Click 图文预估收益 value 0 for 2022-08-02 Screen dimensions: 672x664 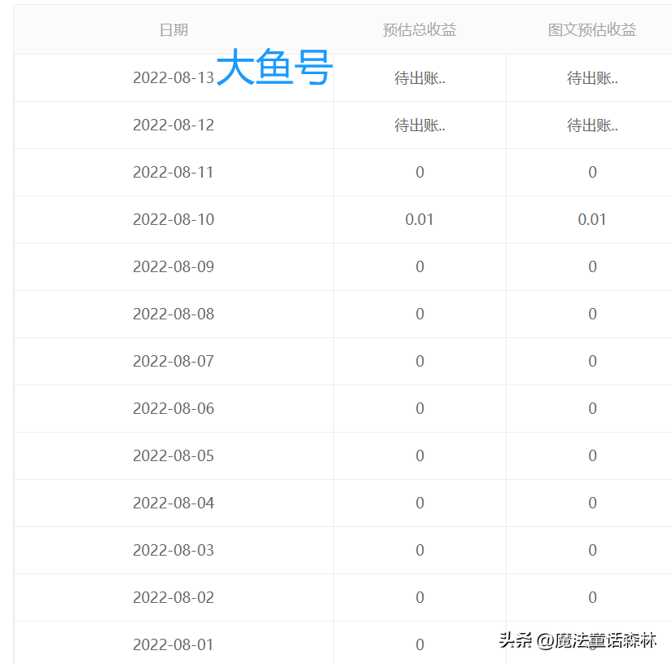(x=592, y=597)
